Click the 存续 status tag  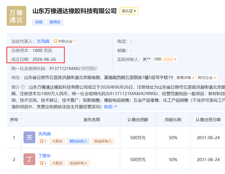tap(39, 22)
